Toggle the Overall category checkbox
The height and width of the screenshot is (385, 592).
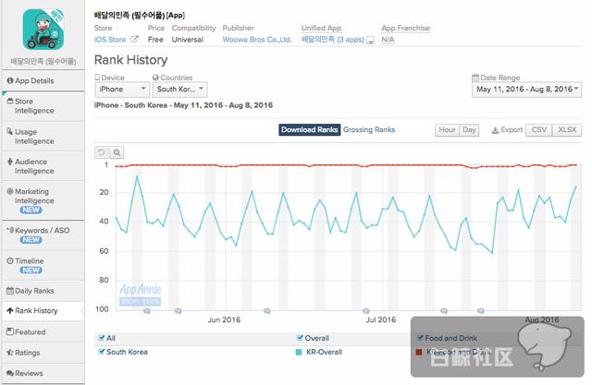[299, 338]
